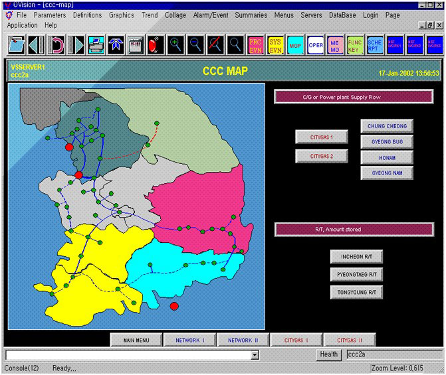Viewport: 446px width, 375px height.
Task: Open the MEMO toolbar icon
Action: point(336,45)
